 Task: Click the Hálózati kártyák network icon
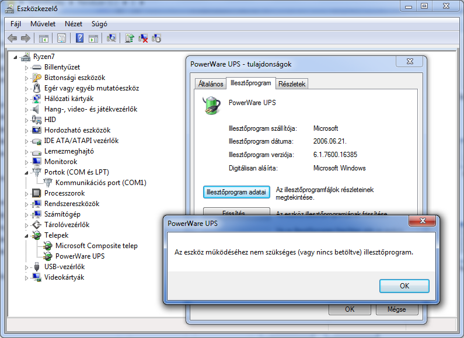point(36,99)
